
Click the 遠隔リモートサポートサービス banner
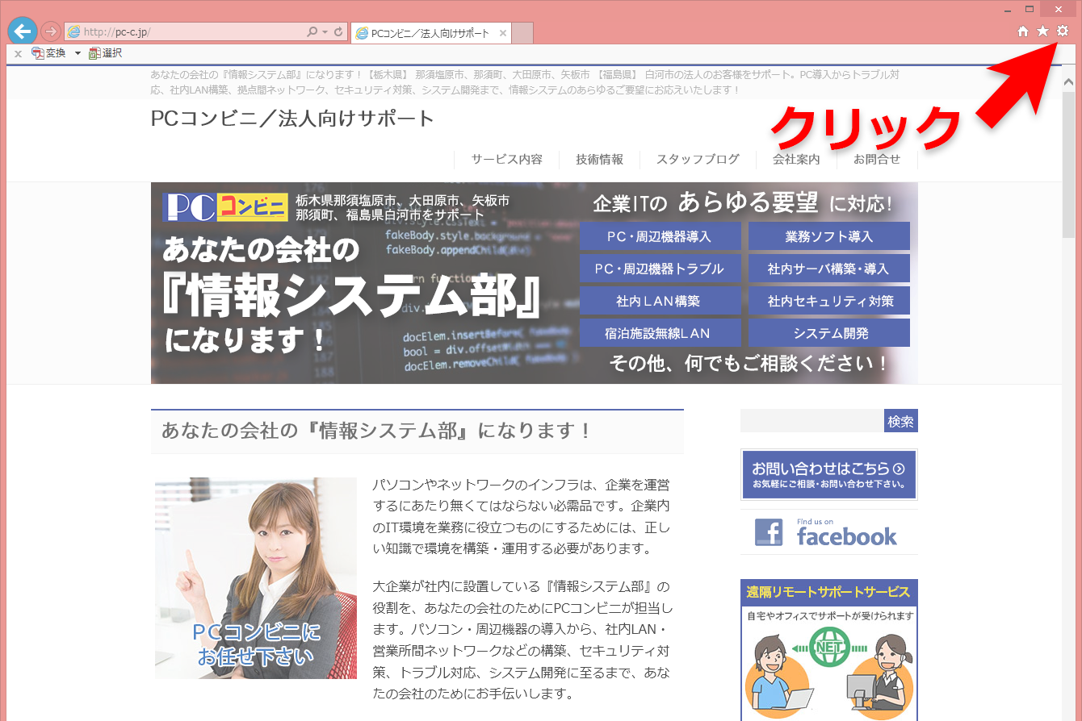(829, 649)
